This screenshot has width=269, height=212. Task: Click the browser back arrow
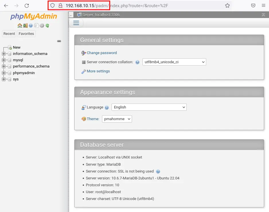pyautogui.click(x=6, y=6)
